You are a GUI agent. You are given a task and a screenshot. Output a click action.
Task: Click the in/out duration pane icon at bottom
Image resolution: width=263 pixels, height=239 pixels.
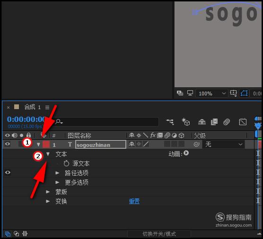point(25,233)
